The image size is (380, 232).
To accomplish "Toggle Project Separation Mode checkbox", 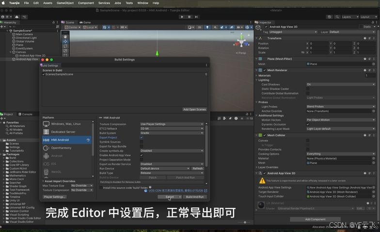I will click(x=142, y=159).
